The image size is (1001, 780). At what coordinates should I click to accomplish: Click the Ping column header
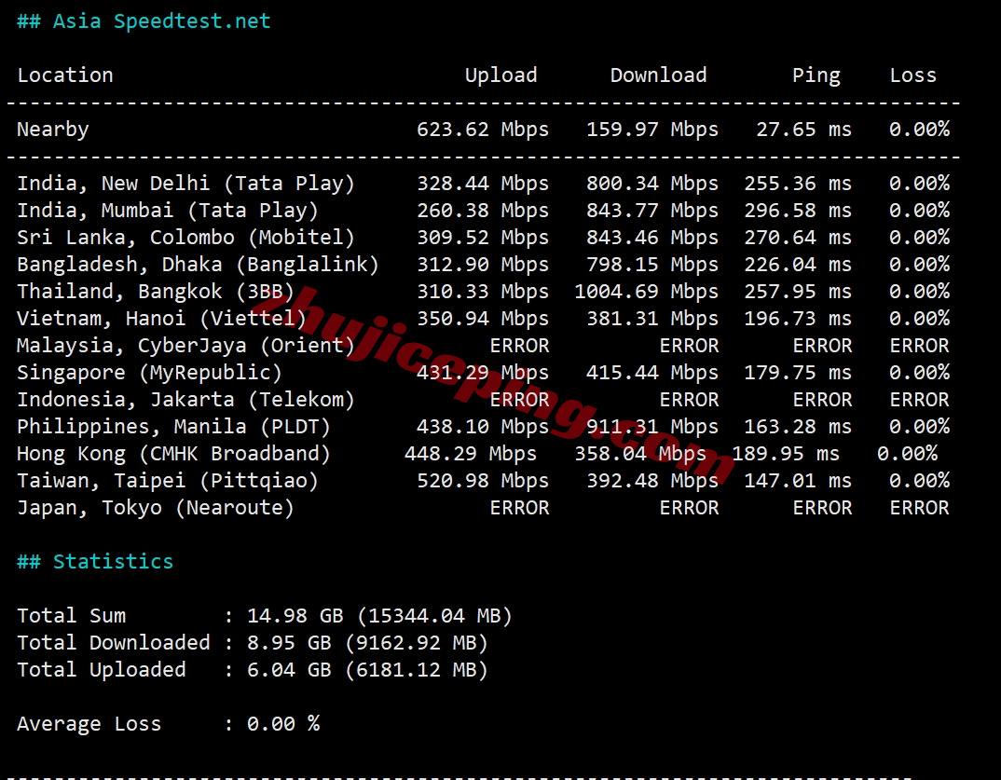coord(816,75)
